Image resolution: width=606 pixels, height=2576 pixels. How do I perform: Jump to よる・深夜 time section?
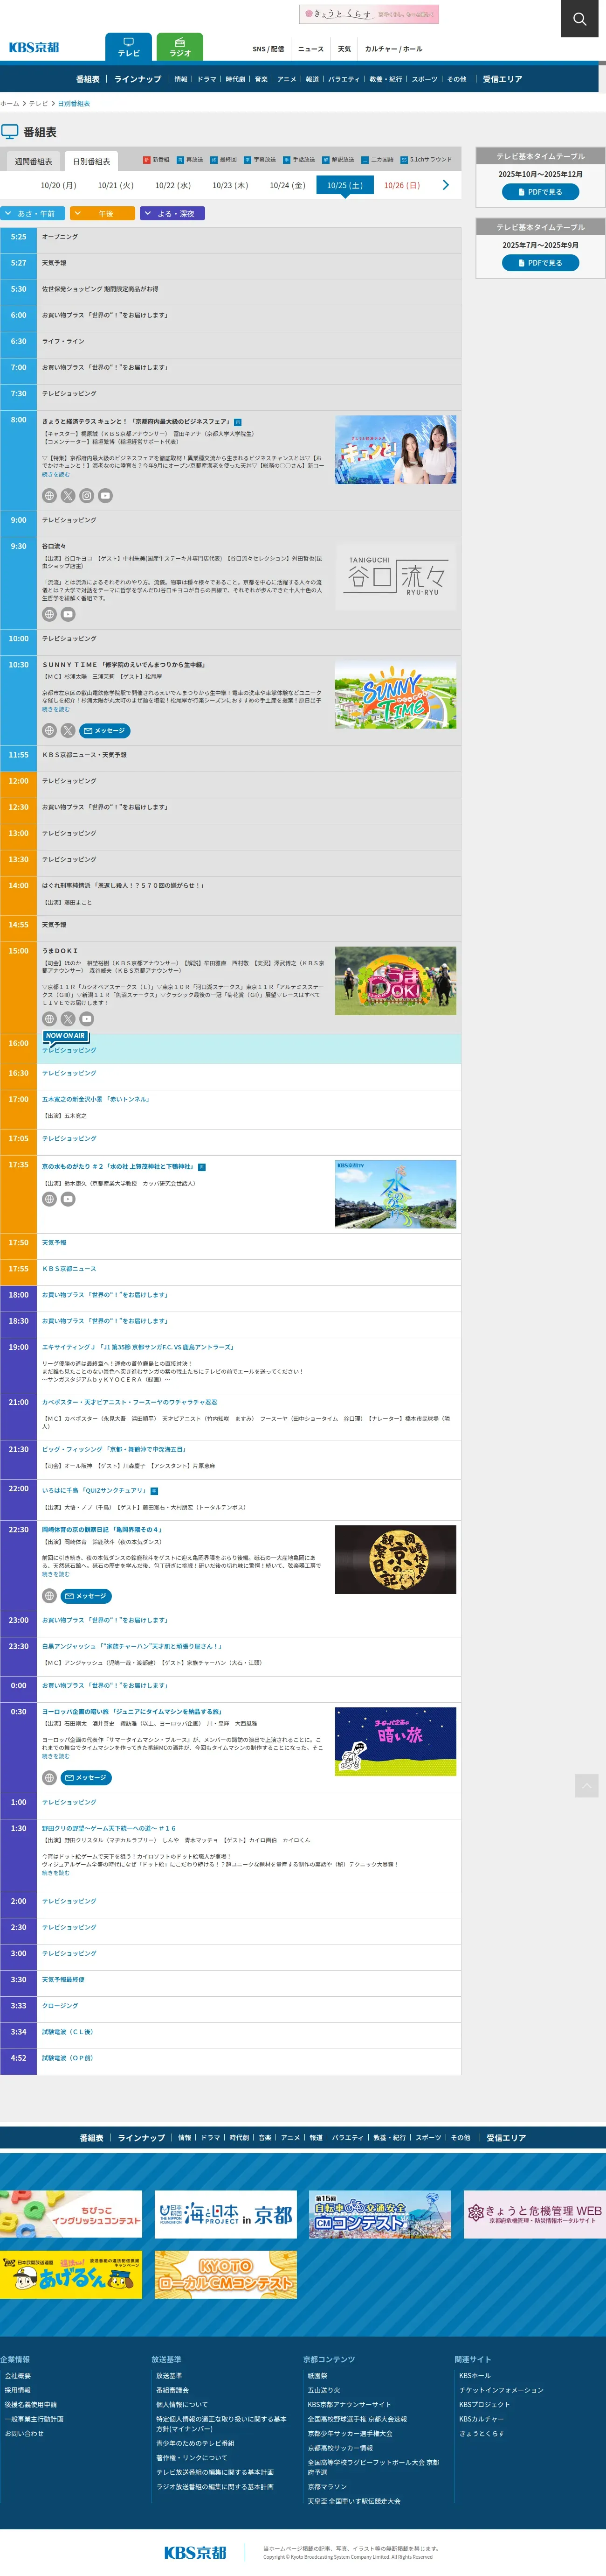click(173, 213)
